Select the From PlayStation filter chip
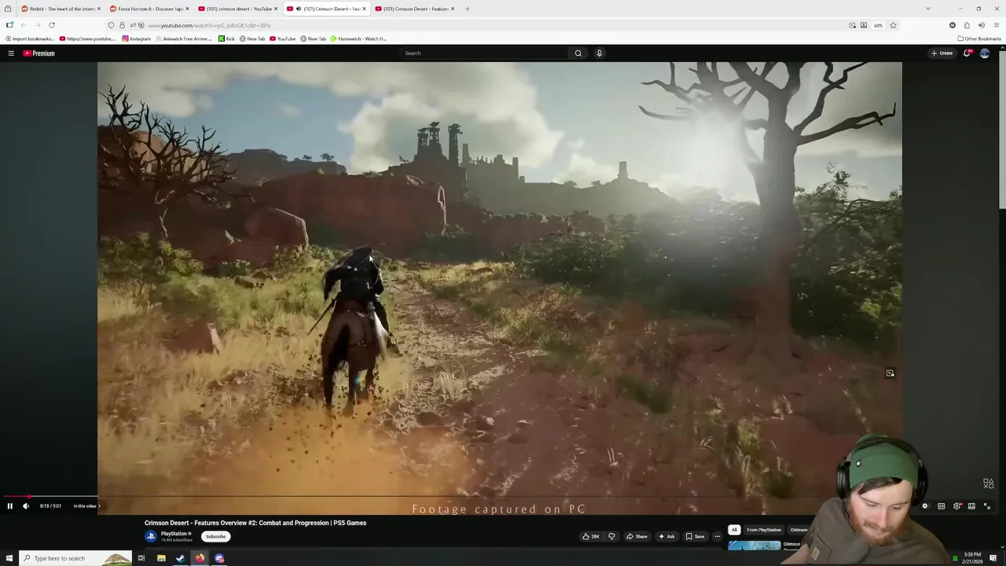 764,530
